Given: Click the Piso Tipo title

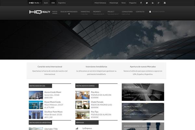Looking at the screenshot, I should coord(95,112).
